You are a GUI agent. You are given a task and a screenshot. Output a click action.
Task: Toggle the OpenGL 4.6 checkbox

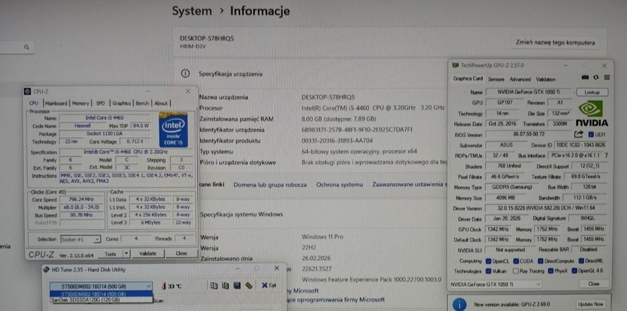pos(574,271)
